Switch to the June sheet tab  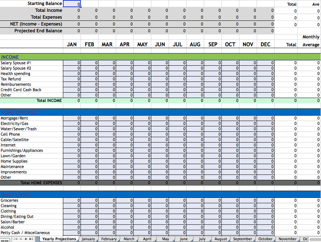point(184,239)
